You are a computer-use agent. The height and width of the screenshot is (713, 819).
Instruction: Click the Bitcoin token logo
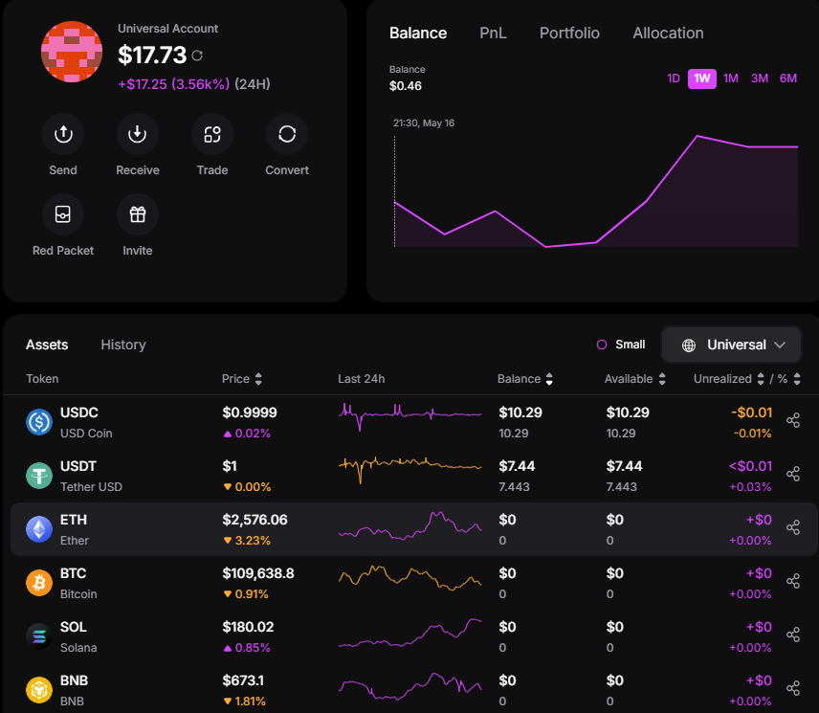click(39, 583)
